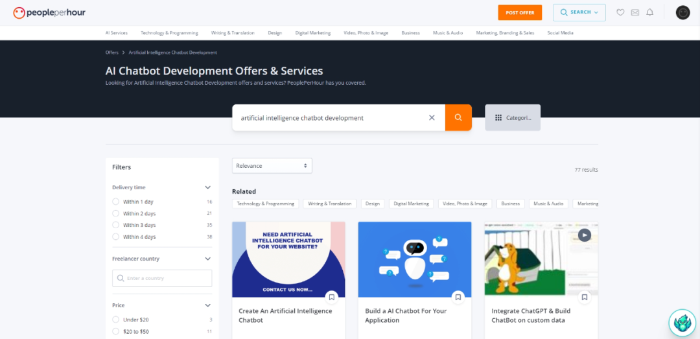The image size is (700, 339).
Task: Click the orange search magnifier button
Action: [x=458, y=118]
